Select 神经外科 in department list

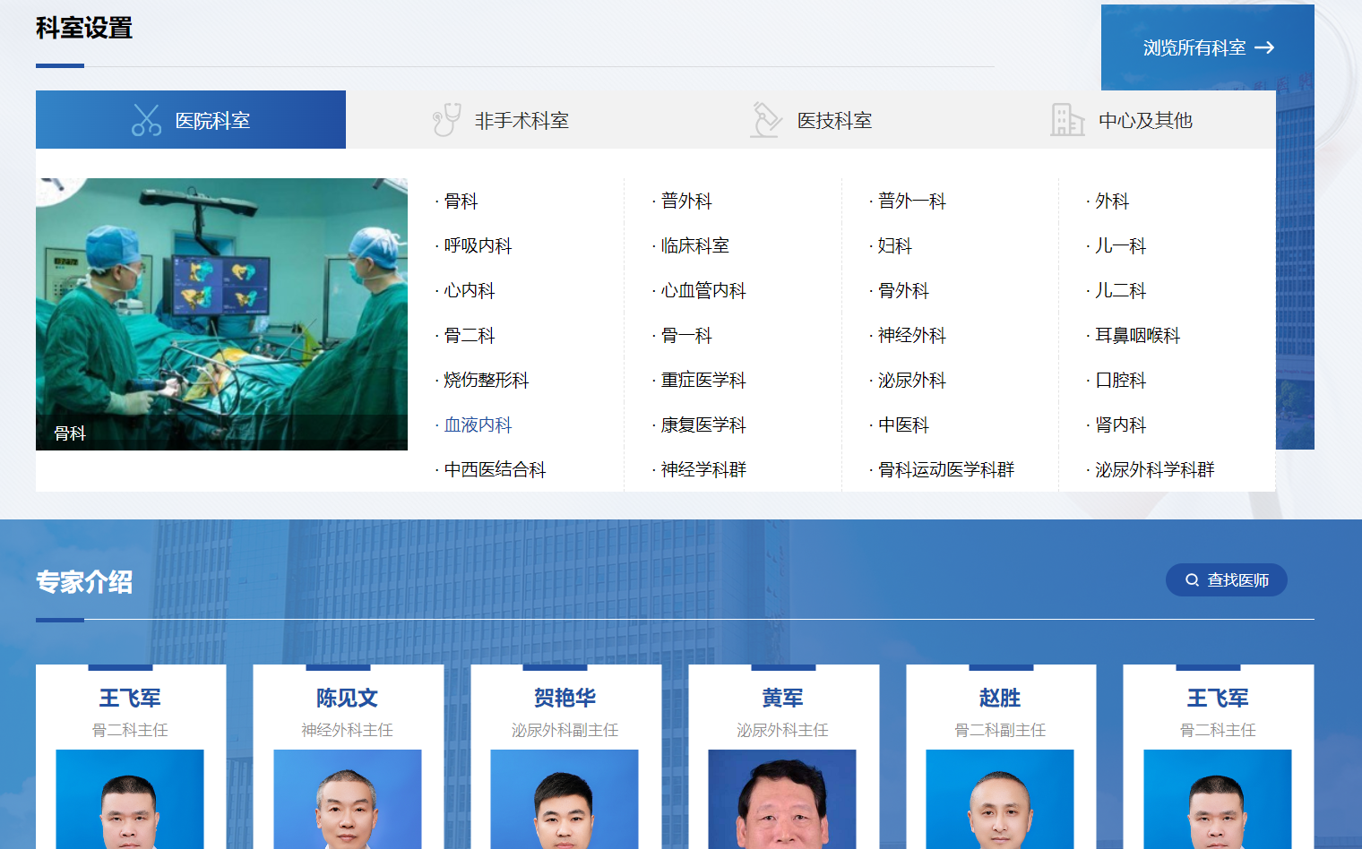click(x=912, y=336)
